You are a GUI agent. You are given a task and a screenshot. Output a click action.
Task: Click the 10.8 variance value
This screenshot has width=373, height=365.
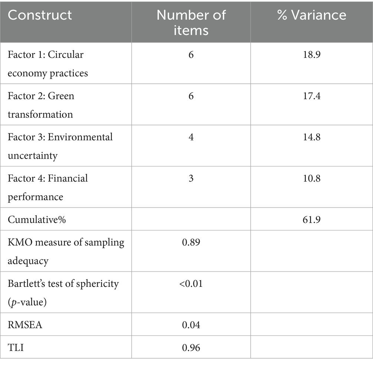[x=311, y=178]
